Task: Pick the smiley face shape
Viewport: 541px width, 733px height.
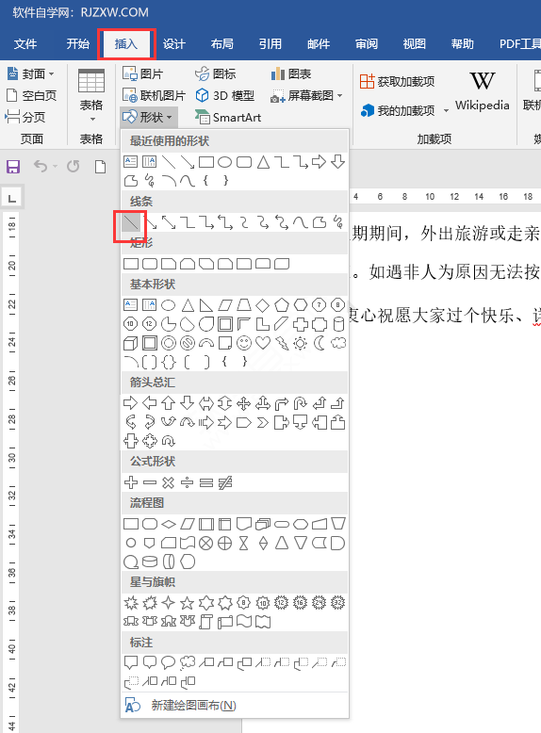Action: point(243,344)
